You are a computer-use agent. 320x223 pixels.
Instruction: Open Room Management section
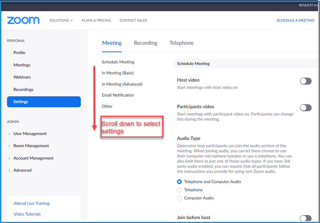31,146
